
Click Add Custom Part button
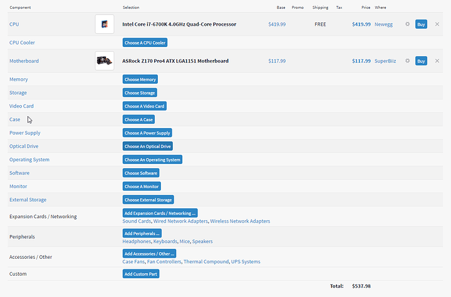(141, 274)
